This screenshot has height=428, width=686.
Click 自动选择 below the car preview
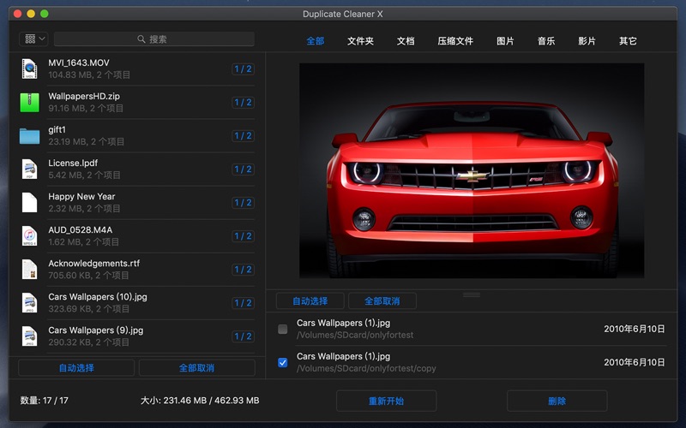tap(310, 301)
